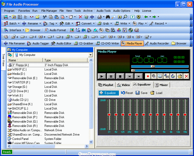Click the color wheel toolbar icon
Image resolution: width=194 pixels, height=156 pixels.
pyautogui.click(x=119, y=30)
